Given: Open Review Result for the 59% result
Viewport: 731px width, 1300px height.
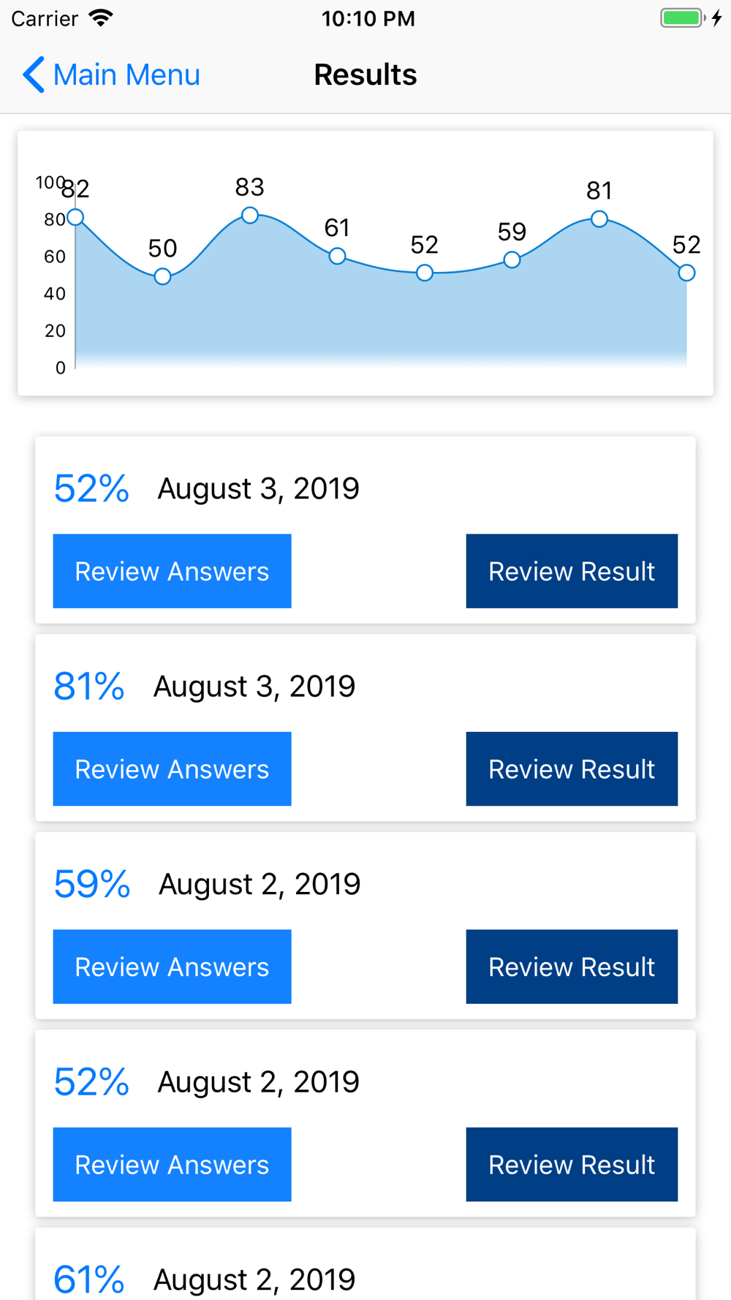Looking at the screenshot, I should click(x=572, y=967).
